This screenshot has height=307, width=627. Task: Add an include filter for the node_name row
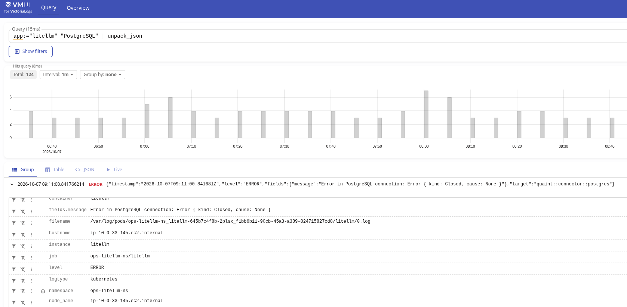point(14,303)
